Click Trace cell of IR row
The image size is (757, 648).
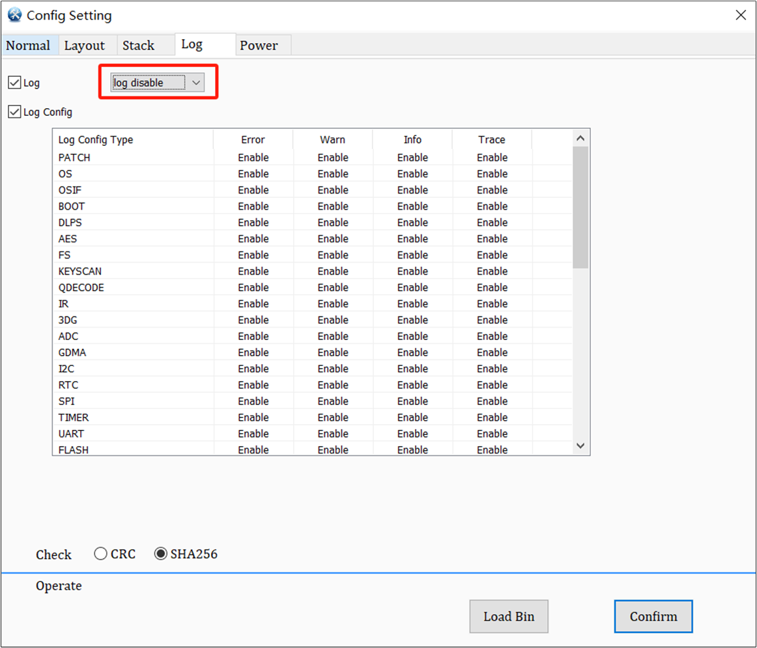pyautogui.click(x=493, y=304)
